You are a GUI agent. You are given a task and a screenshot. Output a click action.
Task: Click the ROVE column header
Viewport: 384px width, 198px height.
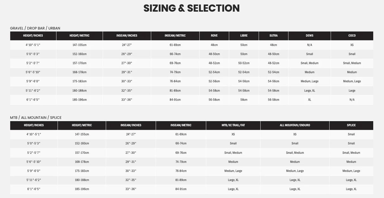click(x=214, y=36)
